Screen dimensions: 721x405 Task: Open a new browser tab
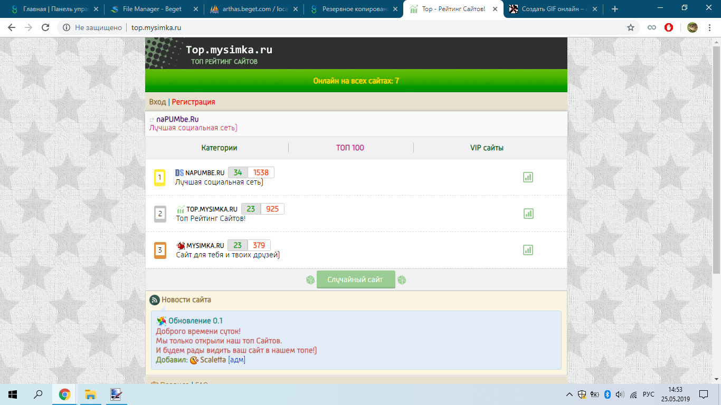click(614, 9)
